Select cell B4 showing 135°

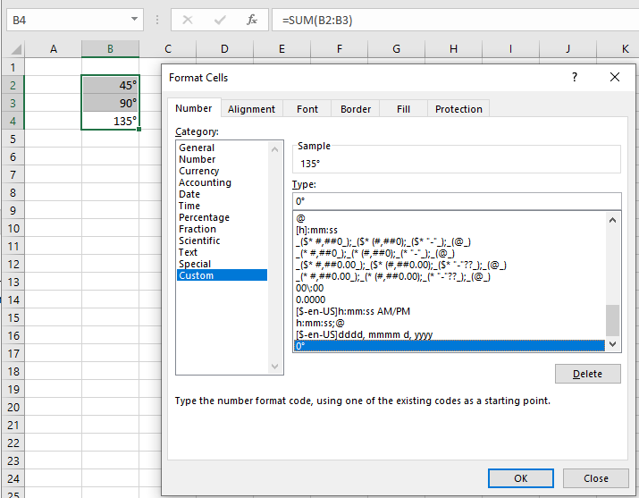click(111, 121)
